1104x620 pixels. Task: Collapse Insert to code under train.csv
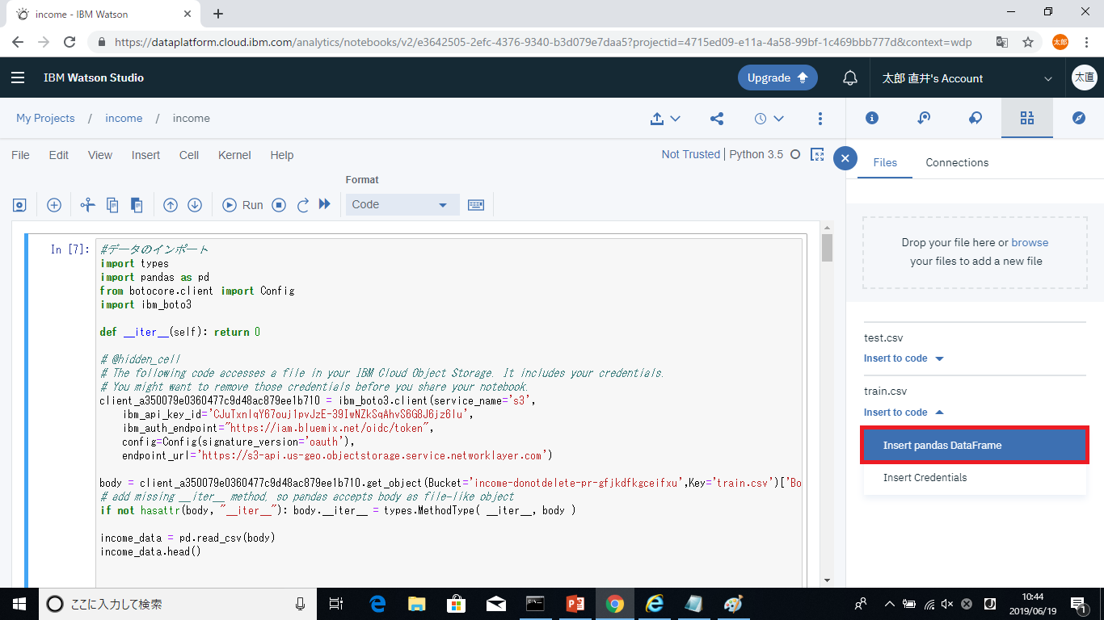904,413
